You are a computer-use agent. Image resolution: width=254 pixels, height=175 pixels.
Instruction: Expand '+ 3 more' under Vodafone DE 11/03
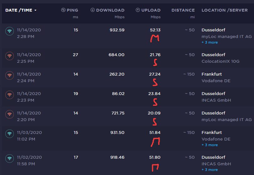209,145
